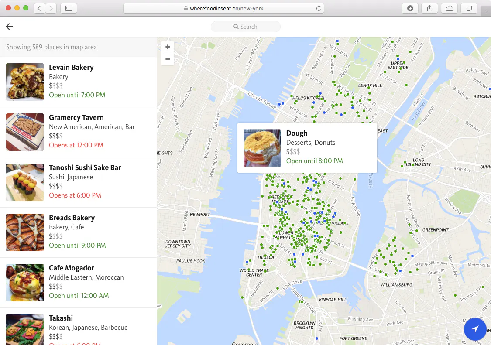
Task: Click the GREENPOINT map label
Action: 435,230
